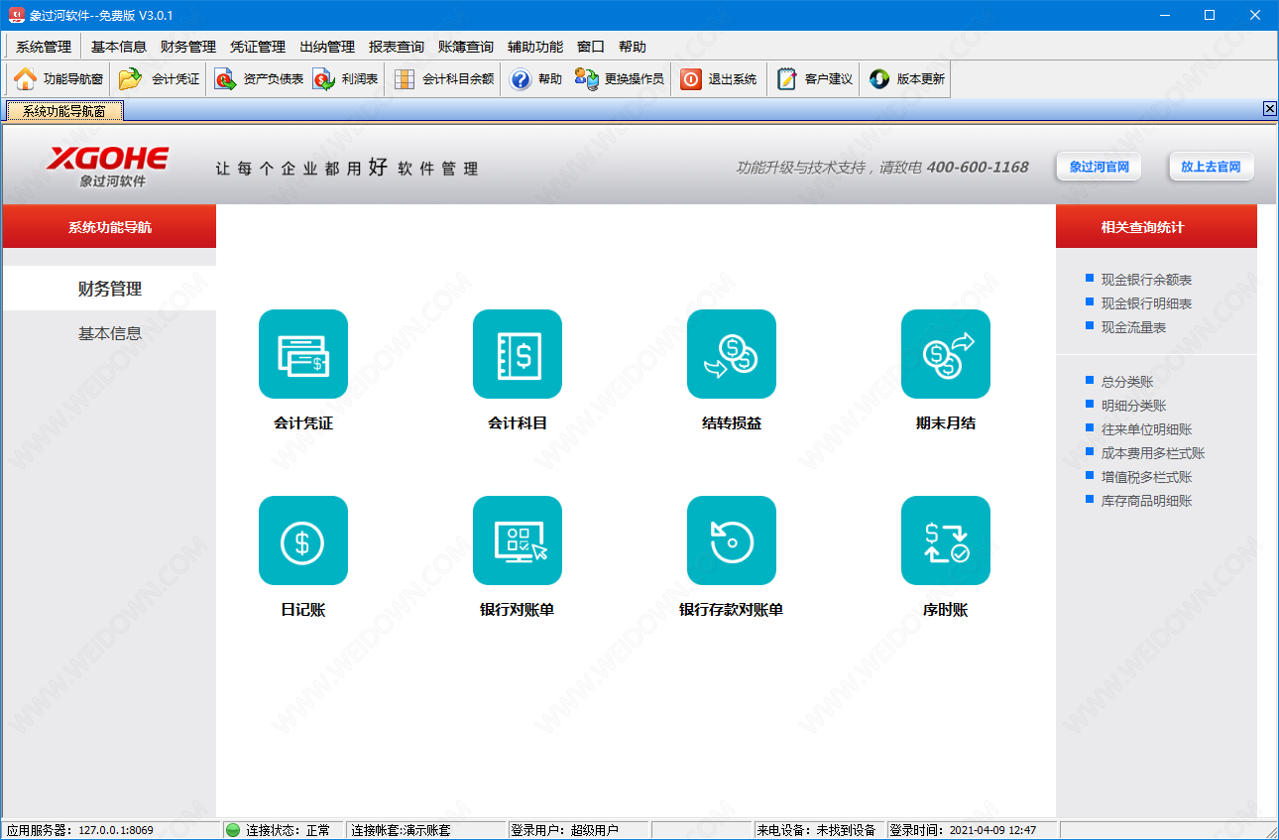The image size is (1279, 840).
Task: Click the XGOHE 象过河软件 logo
Action: coord(108,167)
